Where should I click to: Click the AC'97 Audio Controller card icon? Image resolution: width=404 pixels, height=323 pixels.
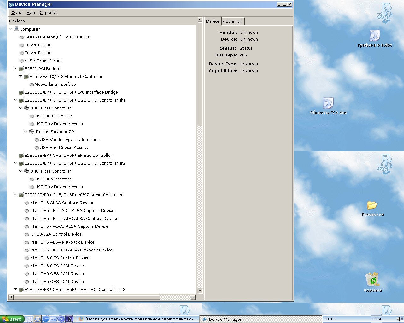[21, 195]
